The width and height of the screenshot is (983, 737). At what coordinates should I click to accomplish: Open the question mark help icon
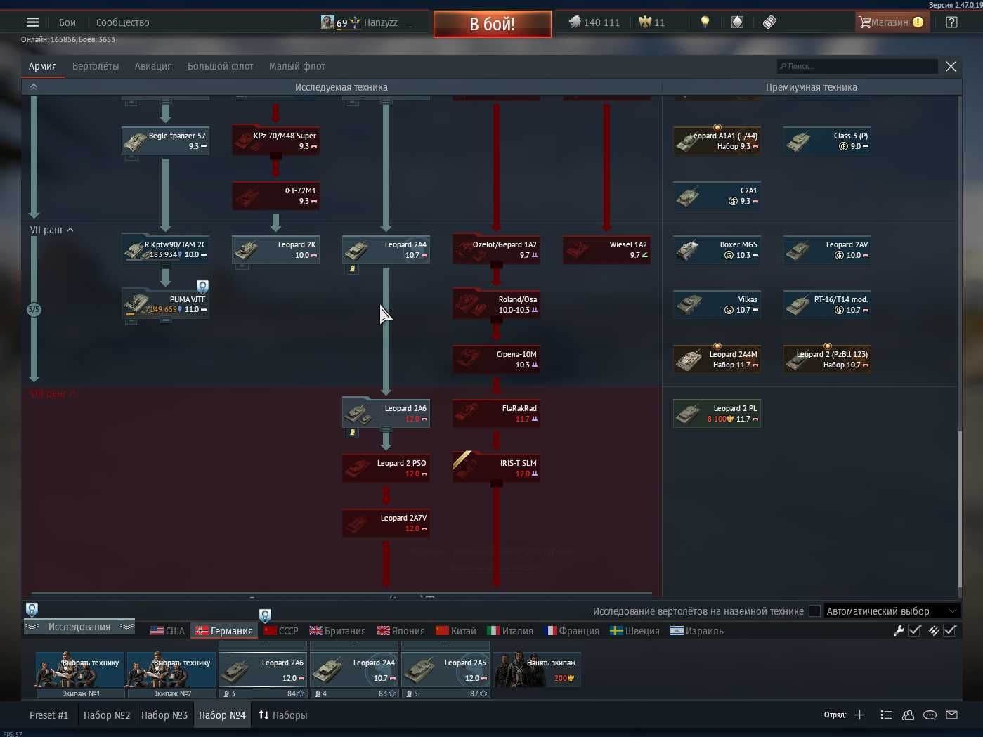click(951, 22)
